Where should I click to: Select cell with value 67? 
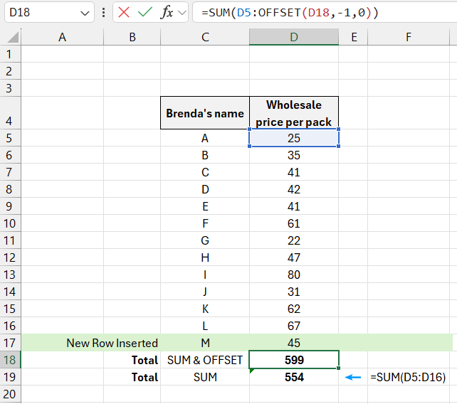294,326
